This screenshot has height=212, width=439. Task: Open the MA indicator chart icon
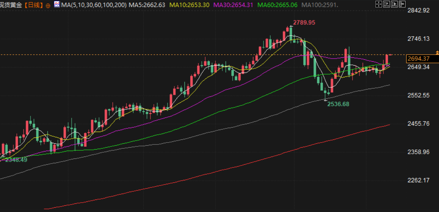57,4
